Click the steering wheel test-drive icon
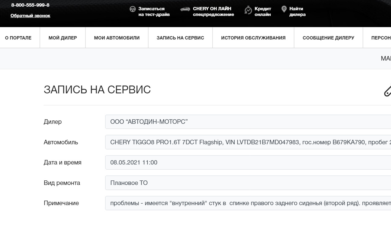 132,9
